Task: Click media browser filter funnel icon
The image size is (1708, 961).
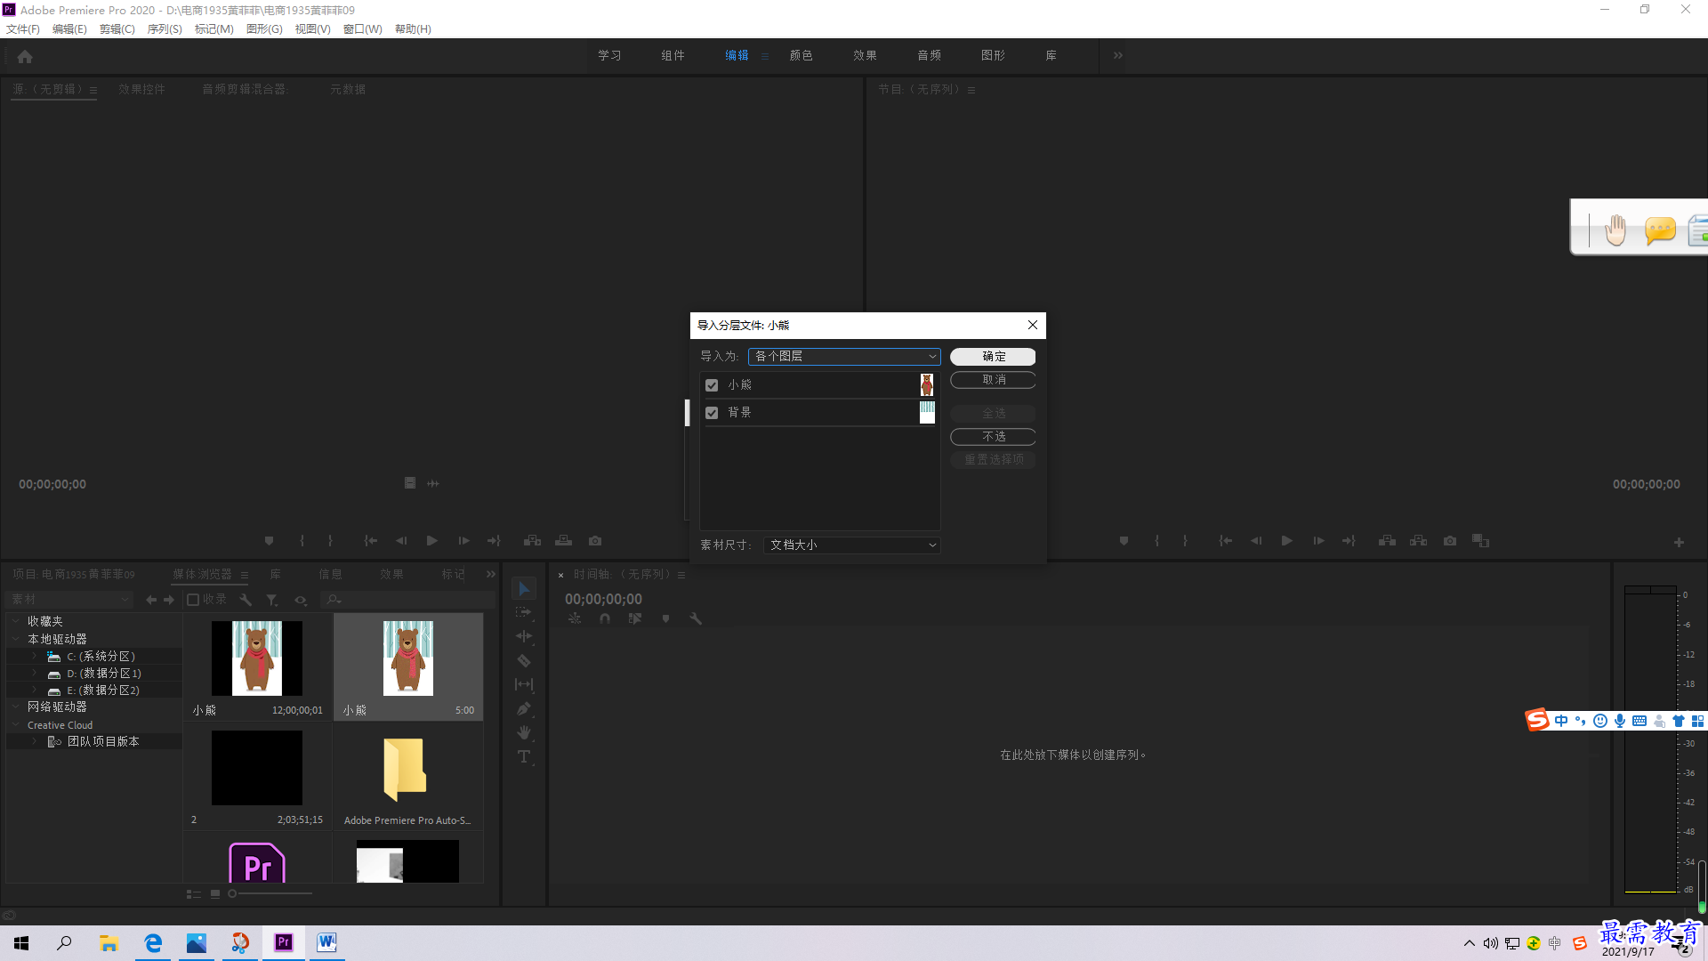Action: tap(272, 600)
